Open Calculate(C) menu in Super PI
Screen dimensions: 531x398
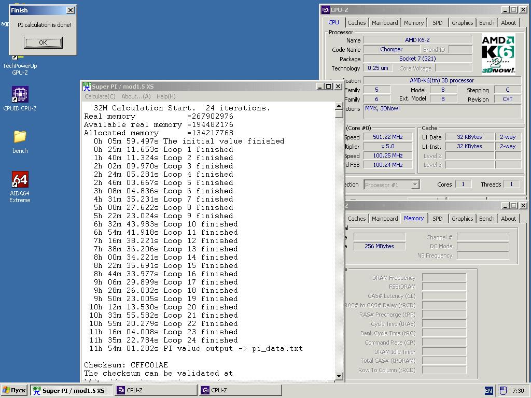point(100,96)
